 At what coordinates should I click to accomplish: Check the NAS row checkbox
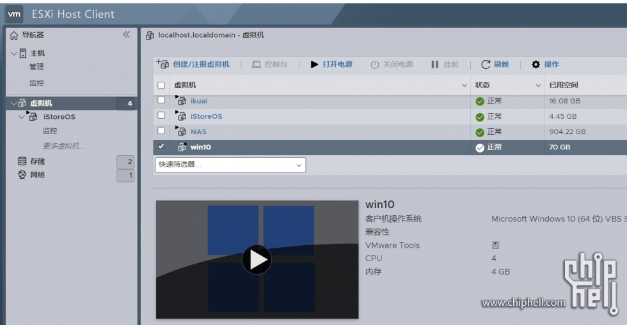pos(161,130)
